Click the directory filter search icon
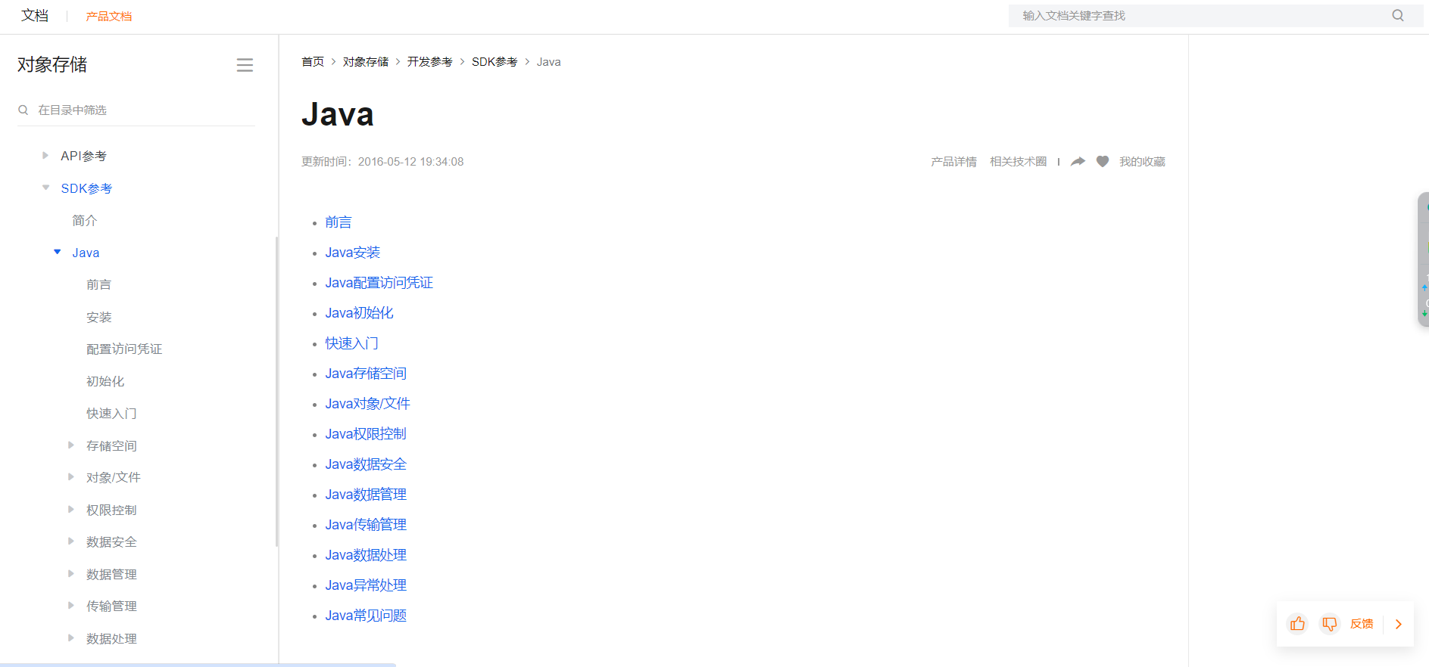Image resolution: width=1429 pixels, height=667 pixels. 23,110
